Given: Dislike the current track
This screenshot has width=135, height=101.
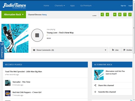Looking at the screenshot, I should click(x=127, y=50).
